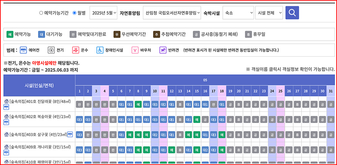Screen dimensions: 337x165
Task: Click the gray 예약및대기완료 legend icon
Action: click(x=73, y=34)
